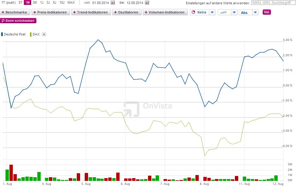This screenshot has height=187, width=300.
Task: Click the 4. Aug x-axis label
Action: 46,184
